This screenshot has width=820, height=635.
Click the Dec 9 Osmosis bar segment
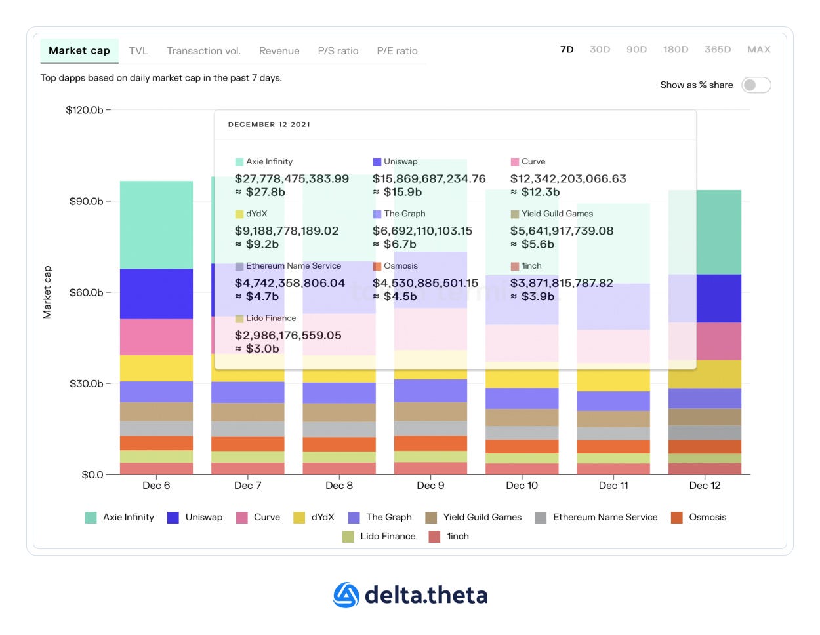pos(430,444)
